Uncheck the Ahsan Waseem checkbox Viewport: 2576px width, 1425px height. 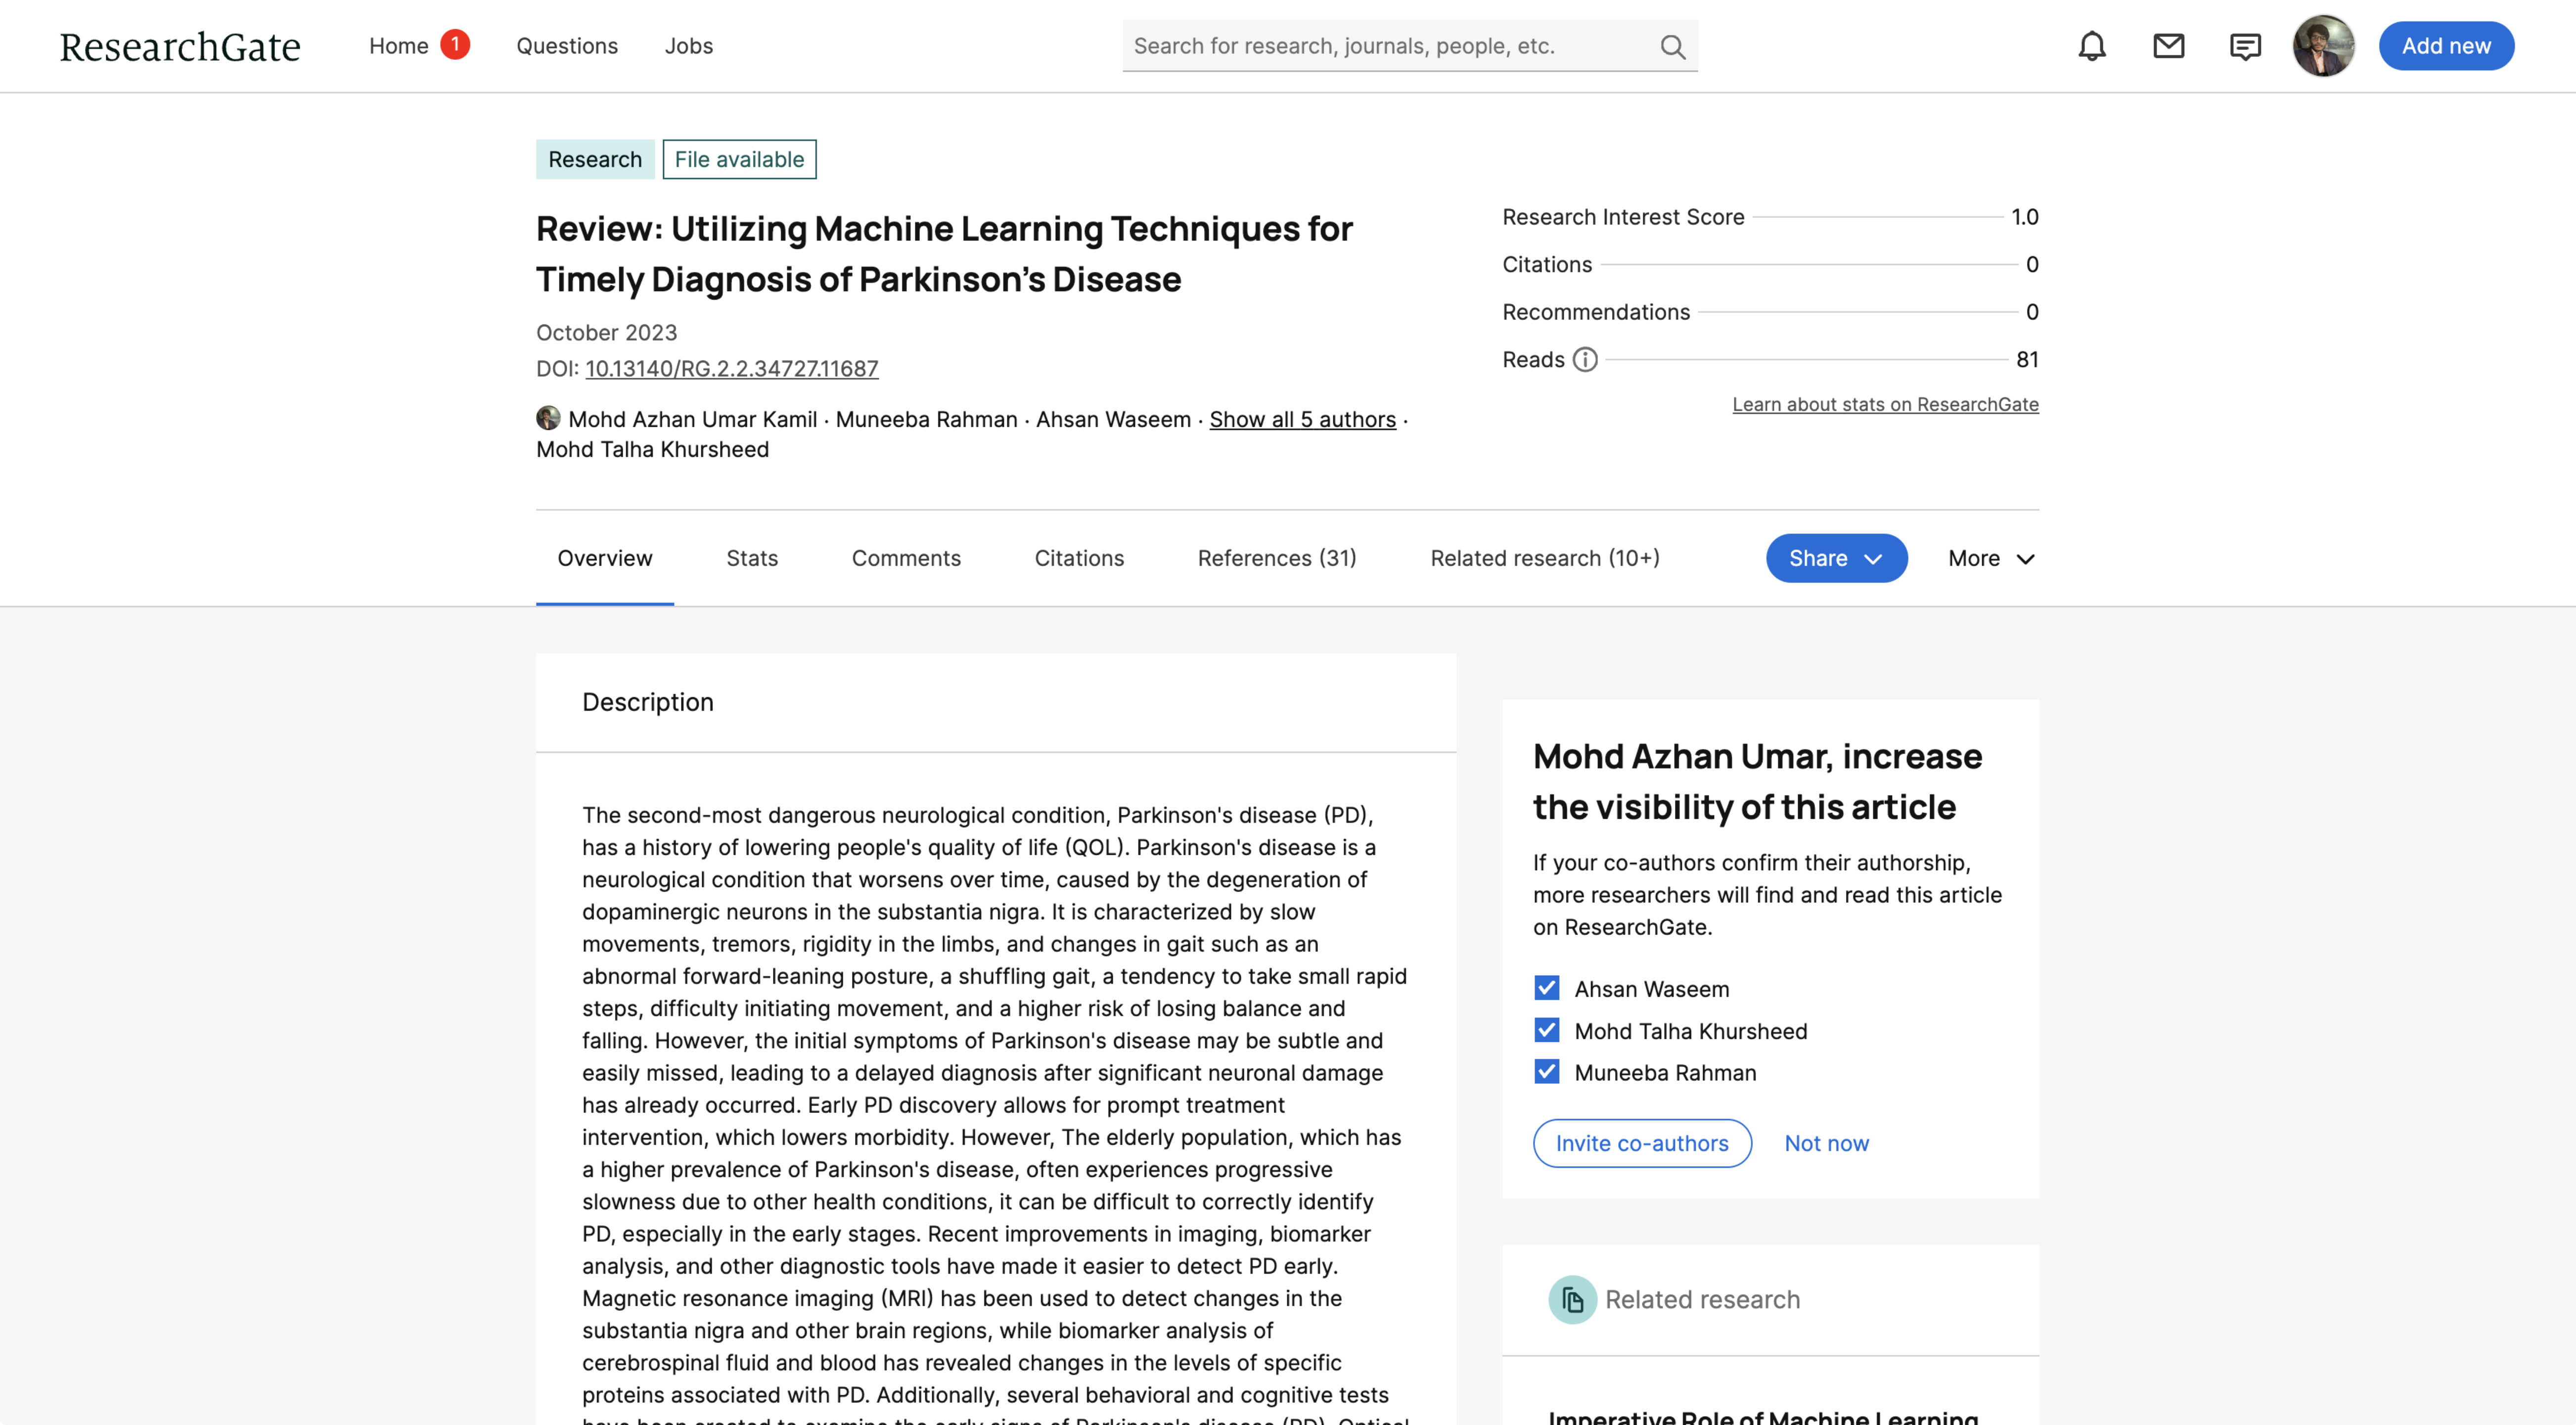[x=1546, y=988]
